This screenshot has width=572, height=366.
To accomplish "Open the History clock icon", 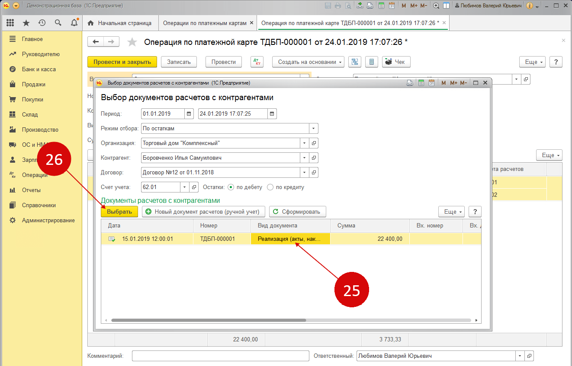I will [42, 23].
